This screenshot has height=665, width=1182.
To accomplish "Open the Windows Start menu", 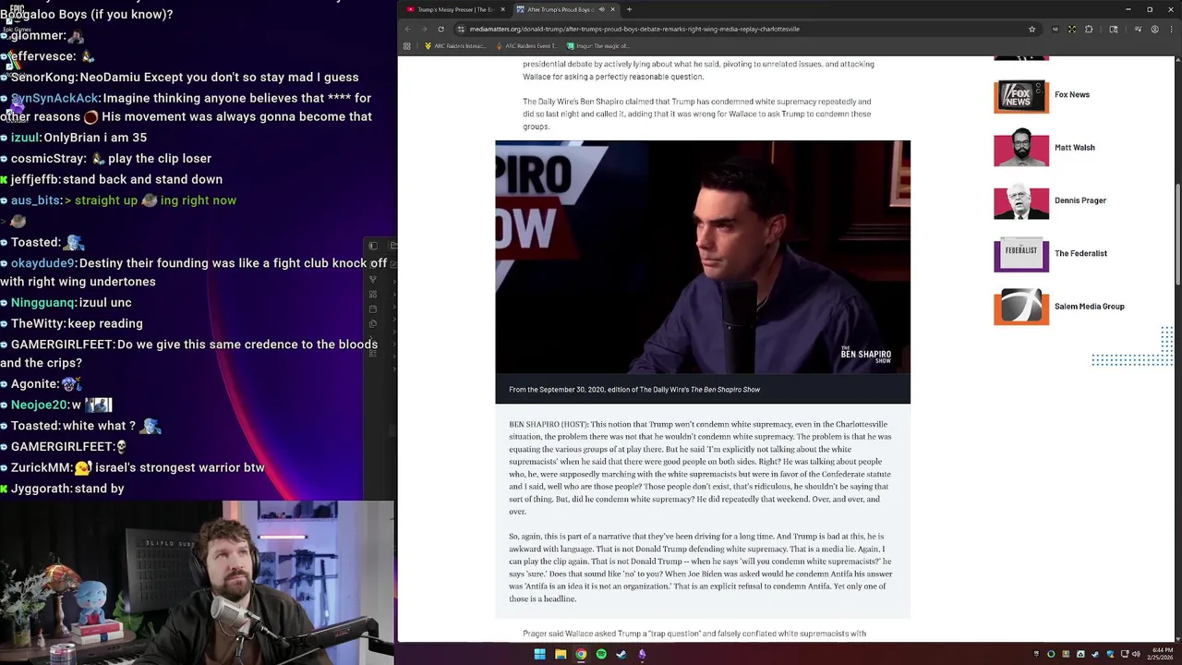I will (x=539, y=654).
